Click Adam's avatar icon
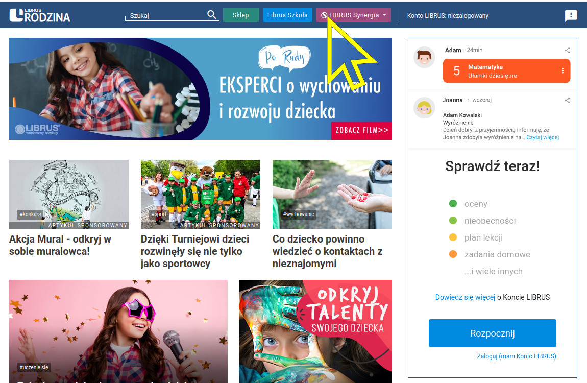Screen dimensions: 587x383 point(424,57)
